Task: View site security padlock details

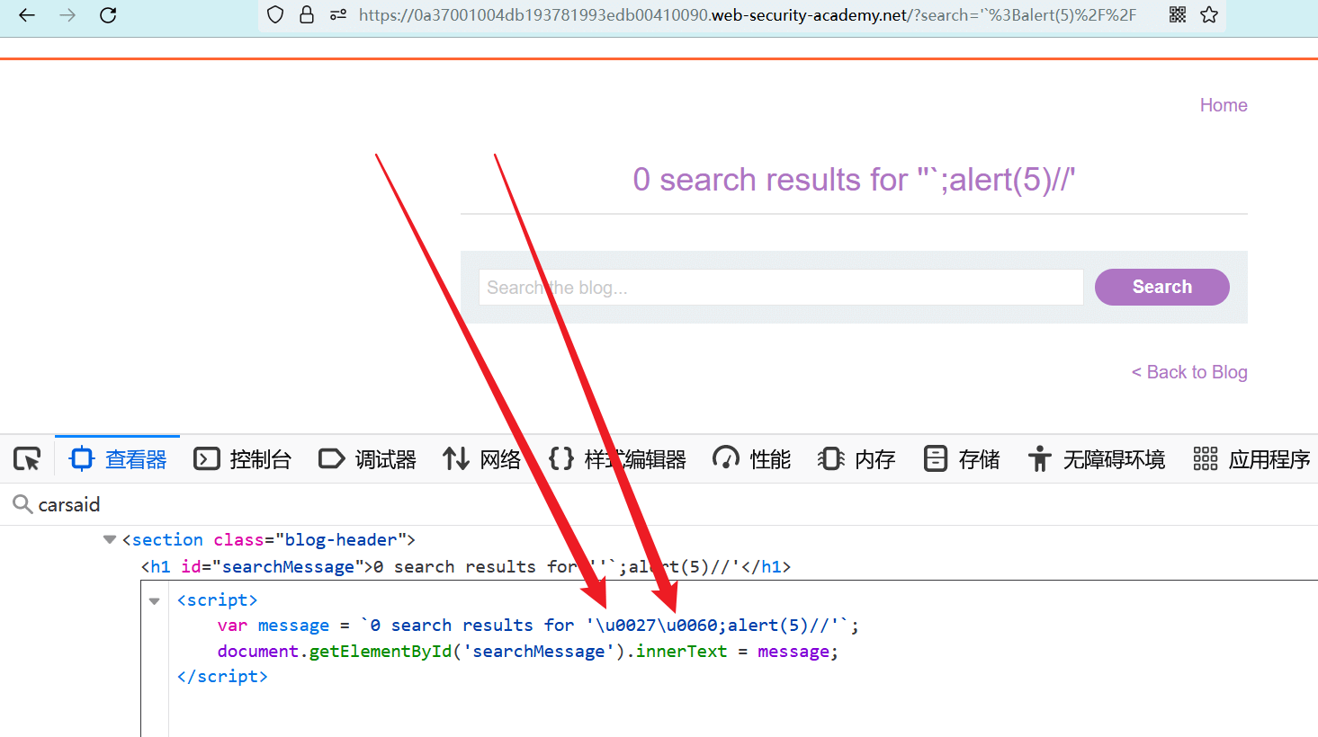Action: pos(307,15)
